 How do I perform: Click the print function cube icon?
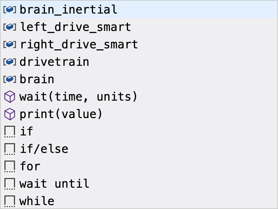[9, 114]
